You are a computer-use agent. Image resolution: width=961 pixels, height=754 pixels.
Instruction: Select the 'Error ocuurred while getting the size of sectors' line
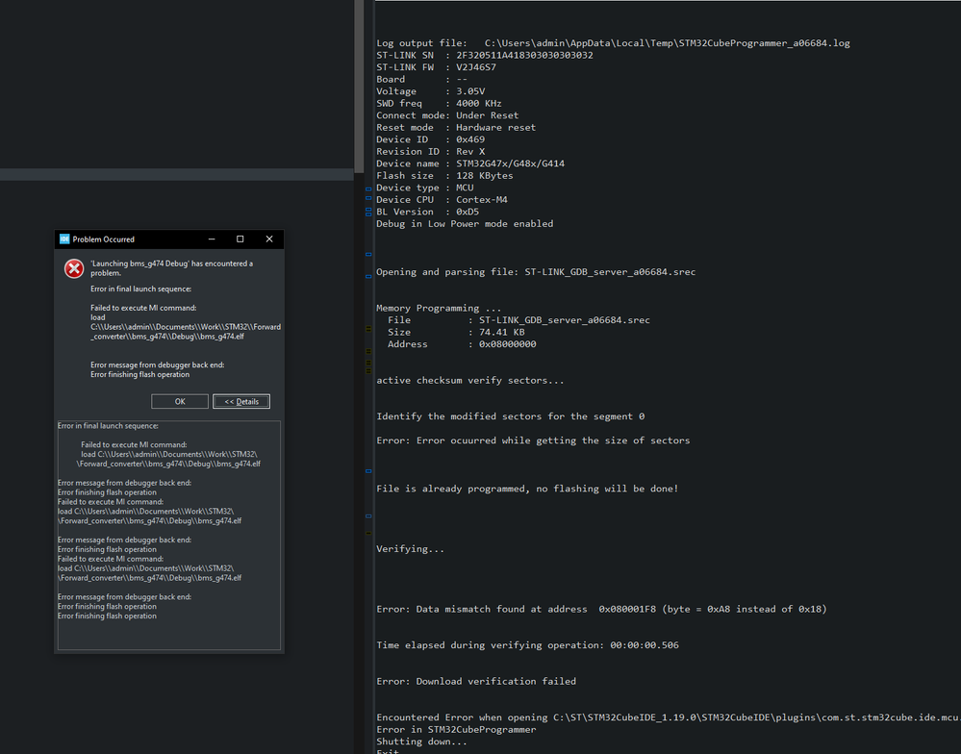click(x=533, y=440)
